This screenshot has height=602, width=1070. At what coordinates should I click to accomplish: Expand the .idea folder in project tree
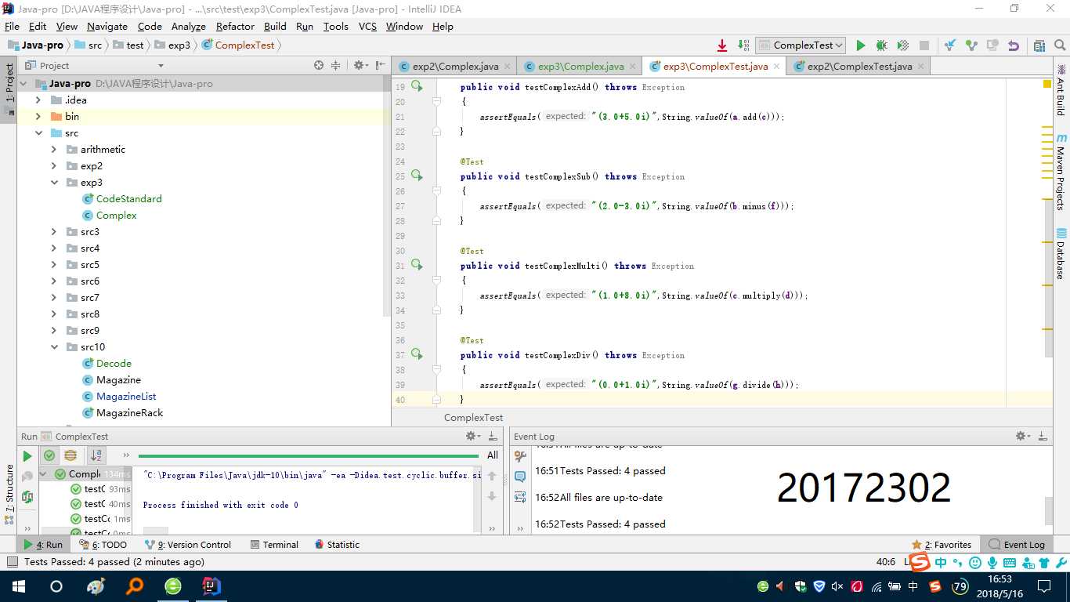(x=38, y=100)
